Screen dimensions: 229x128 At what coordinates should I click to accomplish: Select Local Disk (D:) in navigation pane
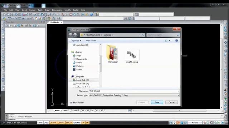pyautogui.click(x=83, y=84)
